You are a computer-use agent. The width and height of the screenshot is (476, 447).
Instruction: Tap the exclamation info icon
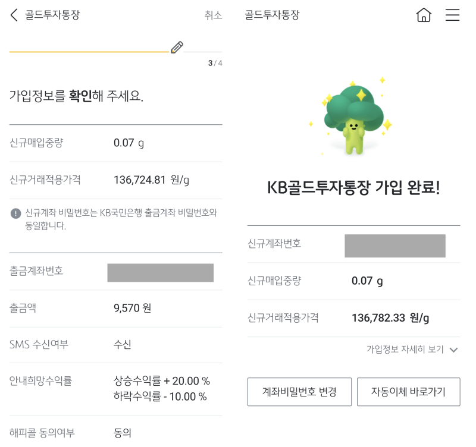click(x=16, y=213)
